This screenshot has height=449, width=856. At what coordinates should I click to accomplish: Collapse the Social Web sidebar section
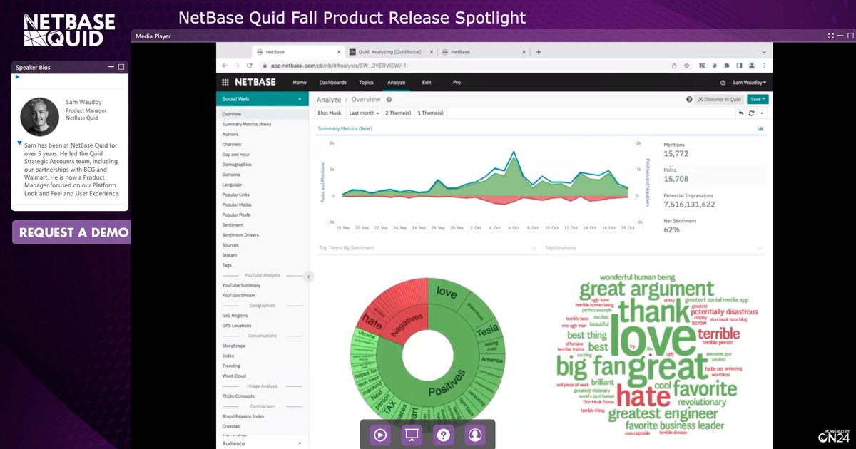pos(300,100)
